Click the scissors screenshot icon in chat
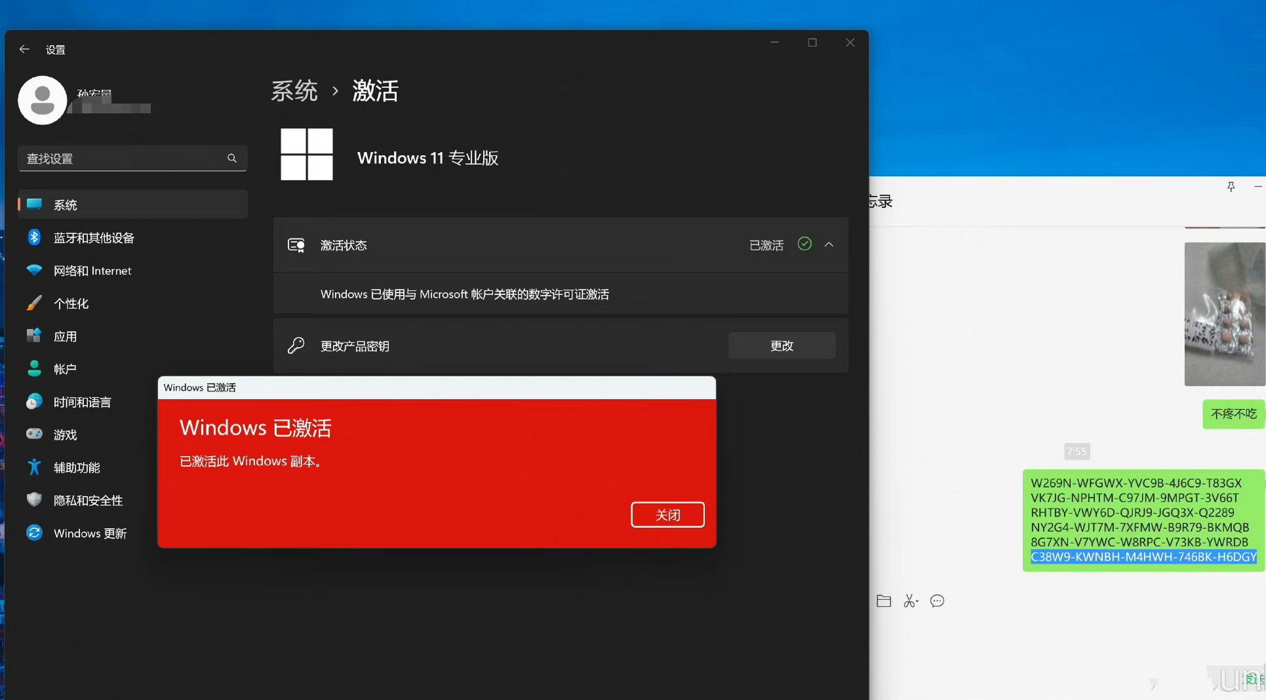 (x=910, y=601)
